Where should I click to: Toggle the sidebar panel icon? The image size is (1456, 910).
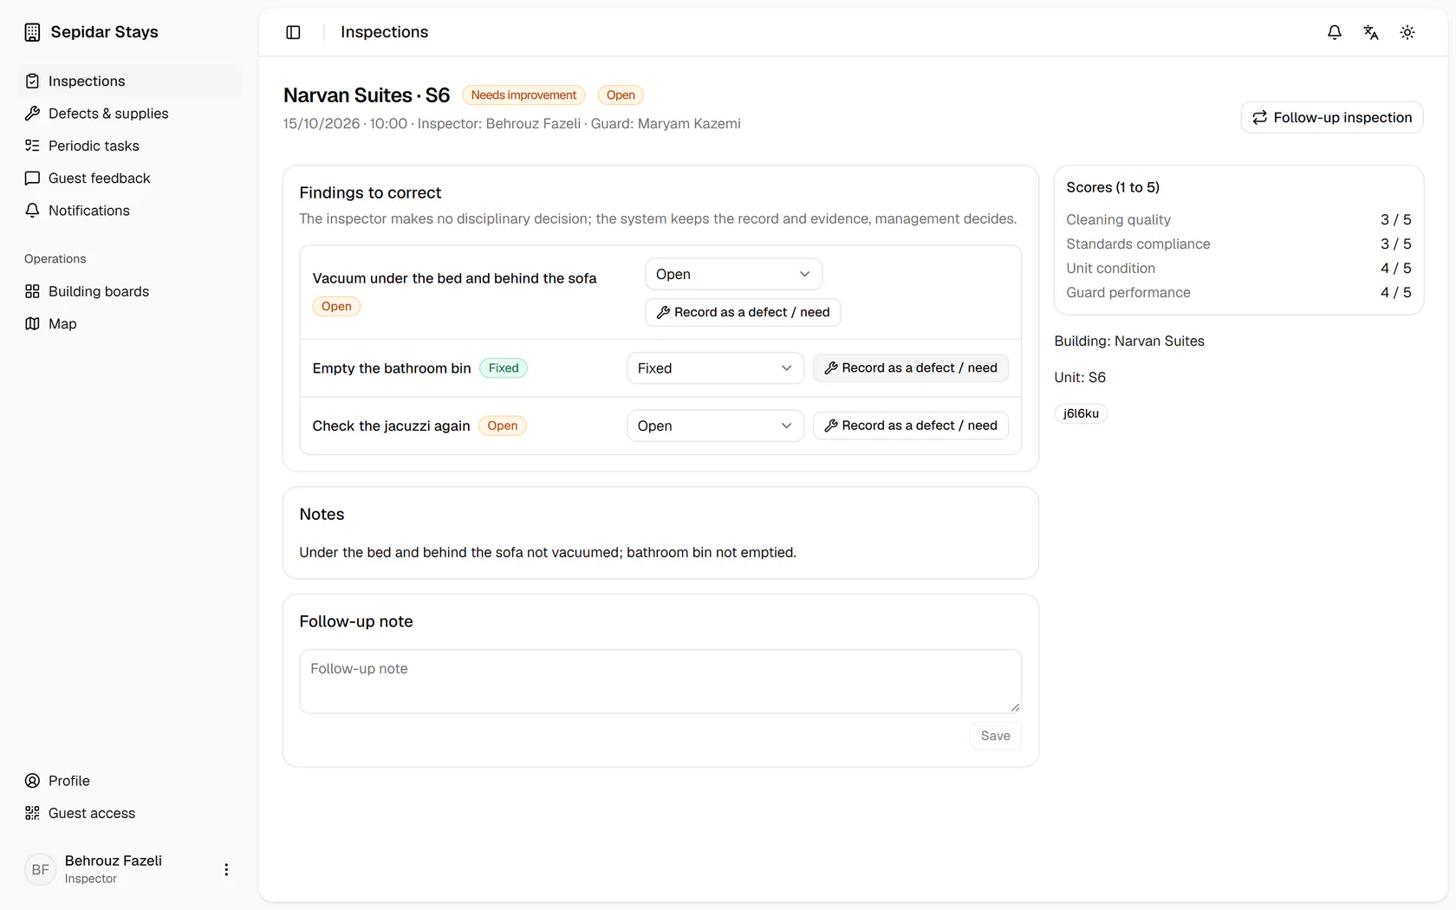click(x=293, y=32)
